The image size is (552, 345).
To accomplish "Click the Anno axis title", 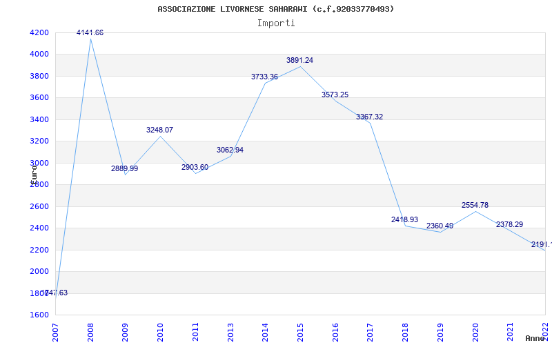I will point(535,338).
